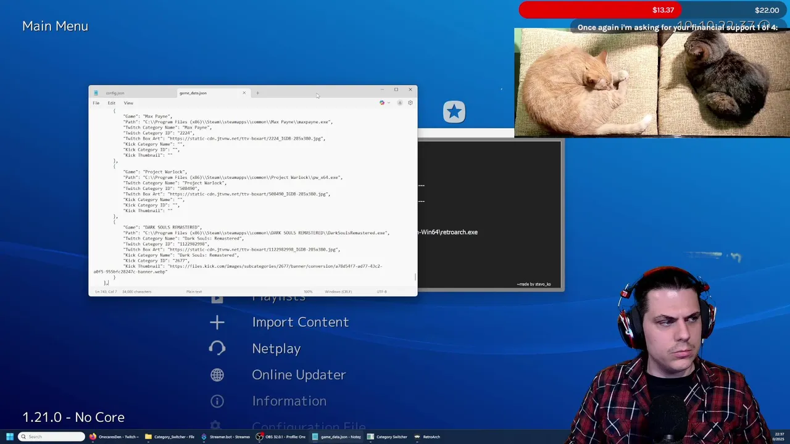790x444 pixels.
Task: Click the "made by stevo_ko" credit text
Action: (x=534, y=284)
